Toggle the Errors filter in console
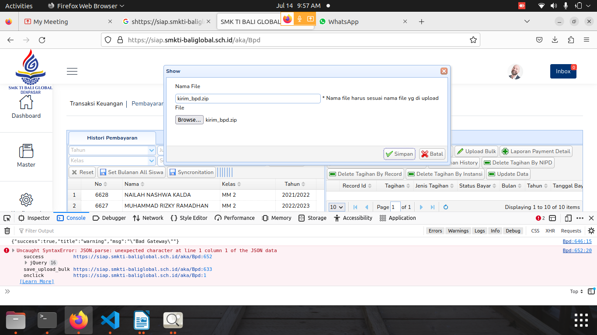The height and width of the screenshot is (335, 597). click(435, 231)
